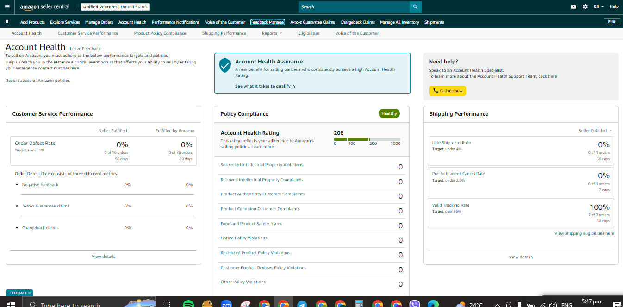Switch to Customer Service Performance tab

click(88, 33)
